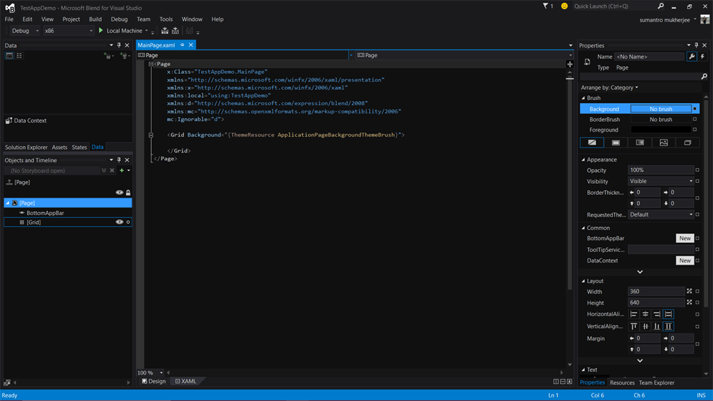This screenshot has height=401, width=713.
Task: Click the Stretch horizontal alignment icon
Action: click(x=668, y=315)
